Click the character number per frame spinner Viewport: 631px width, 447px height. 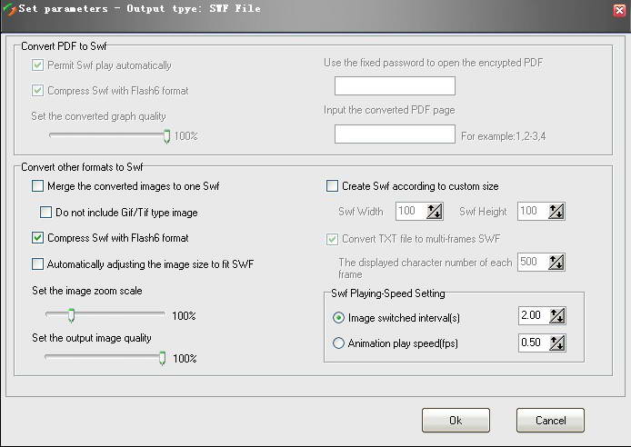(x=556, y=263)
